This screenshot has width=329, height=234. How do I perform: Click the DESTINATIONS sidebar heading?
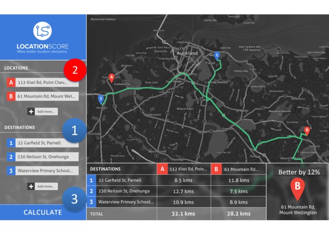[19, 127]
